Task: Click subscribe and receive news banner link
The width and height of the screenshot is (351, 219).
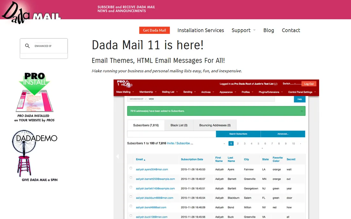Action: [x=126, y=9]
